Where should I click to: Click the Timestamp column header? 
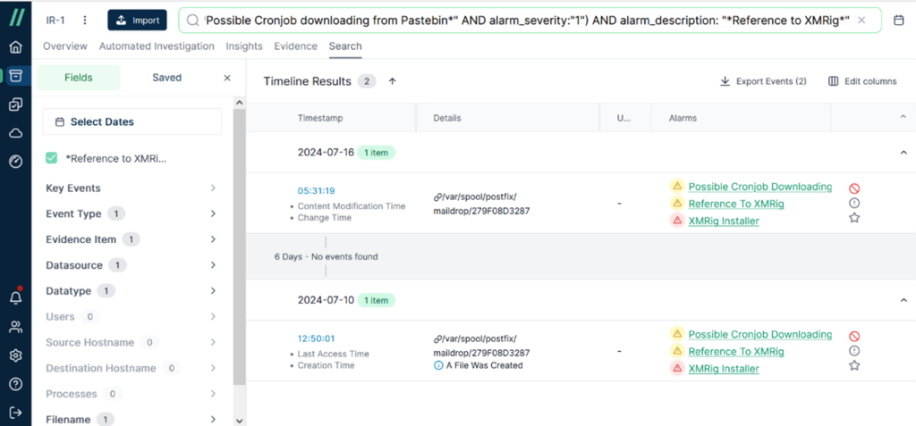click(320, 118)
